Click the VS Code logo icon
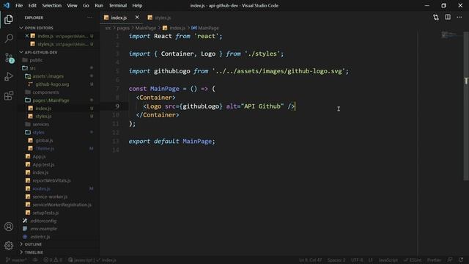The width and height of the screenshot is (469, 264). [x=7, y=5]
